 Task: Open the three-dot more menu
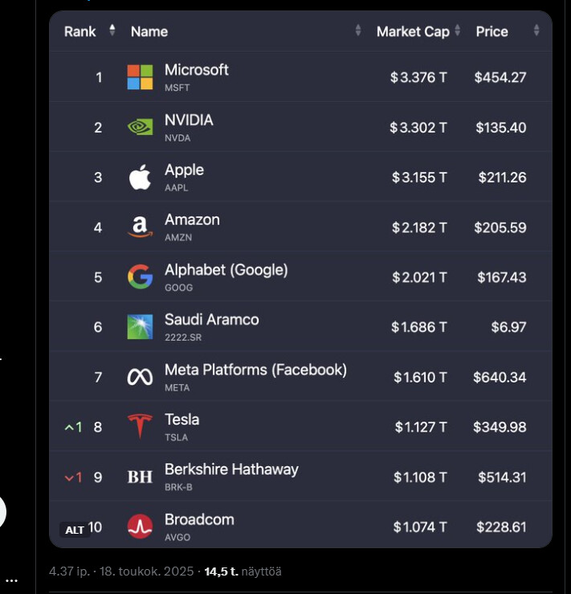[x=12, y=581]
